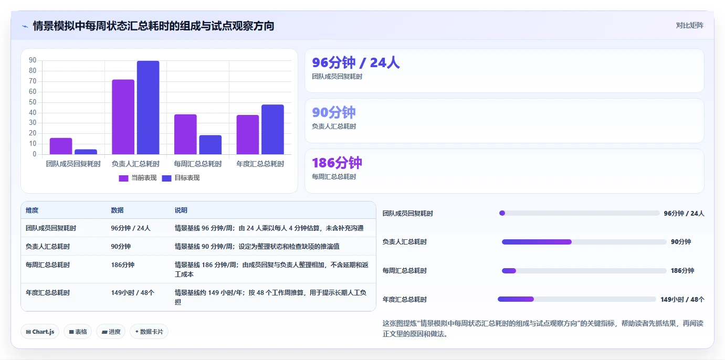Click the blue 目标表现 bar for 年度汇总总耗时
The image size is (725, 360).
coord(272,130)
